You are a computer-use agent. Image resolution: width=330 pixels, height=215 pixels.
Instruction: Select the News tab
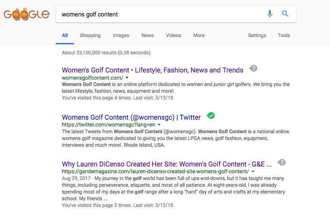pyautogui.click(x=147, y=35)
